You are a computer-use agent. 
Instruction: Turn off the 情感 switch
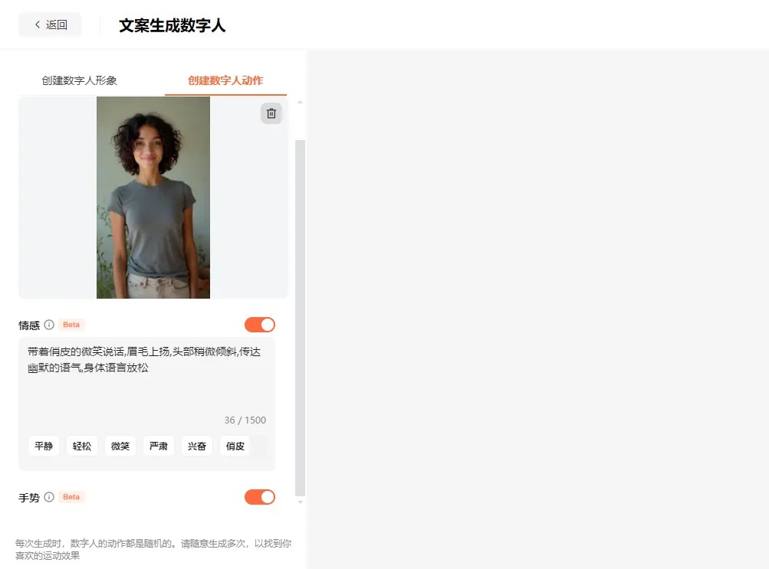[260, 325]
